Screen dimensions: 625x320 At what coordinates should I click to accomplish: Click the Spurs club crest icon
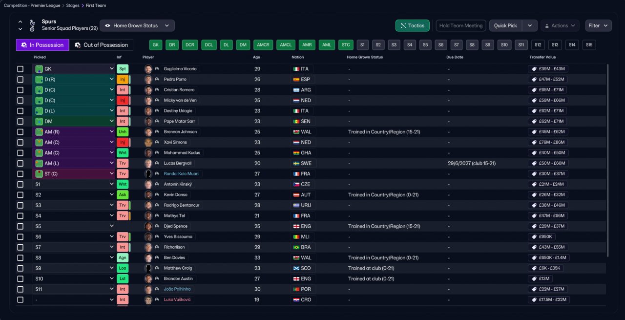pyautogui.click(x=33, y=25)
